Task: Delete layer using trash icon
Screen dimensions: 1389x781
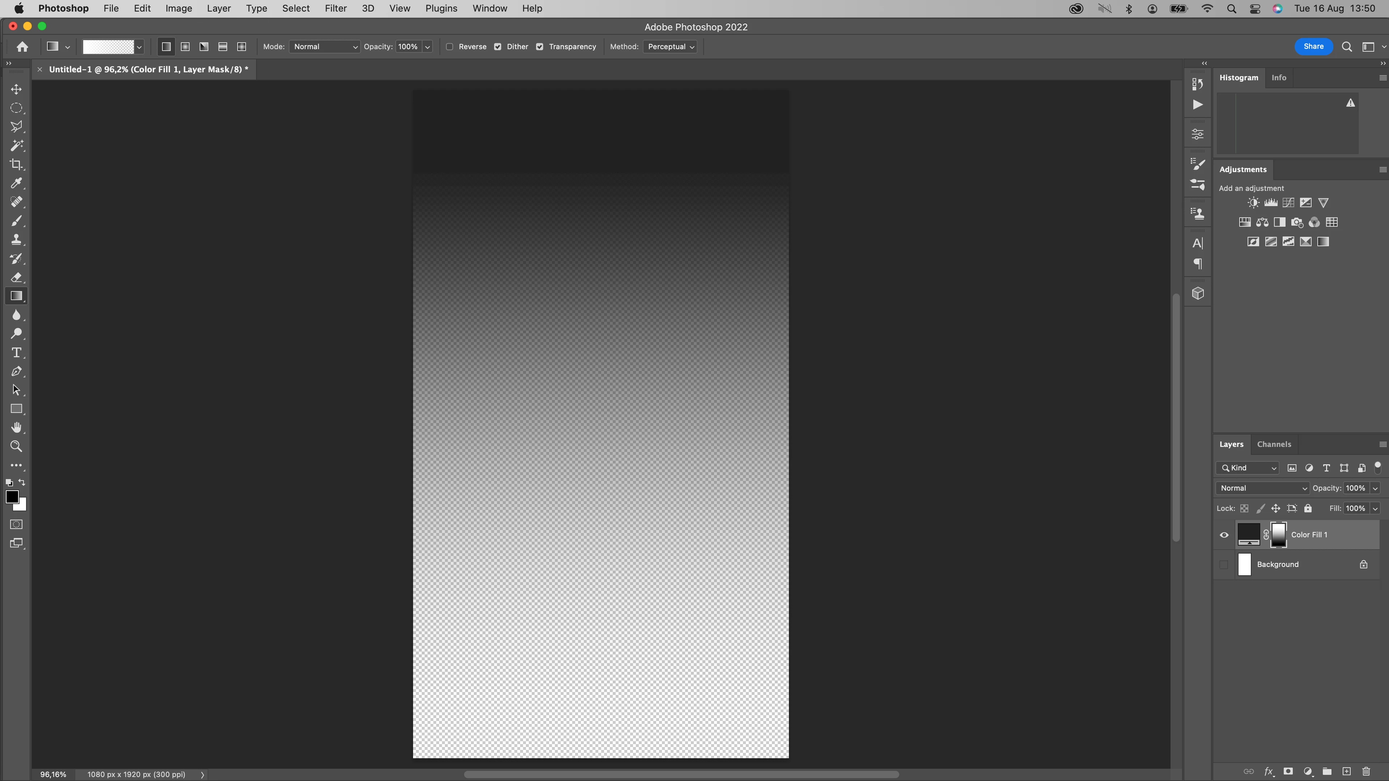Action: pyautogui.click(x=1365, y=771)
